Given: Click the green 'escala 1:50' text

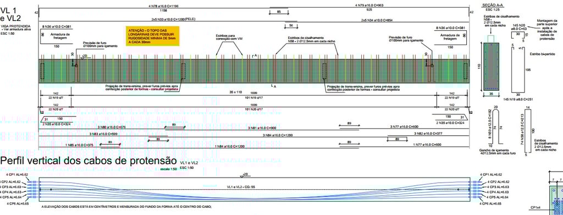Looking at the screenshot, I should click(x=168, y=168).
